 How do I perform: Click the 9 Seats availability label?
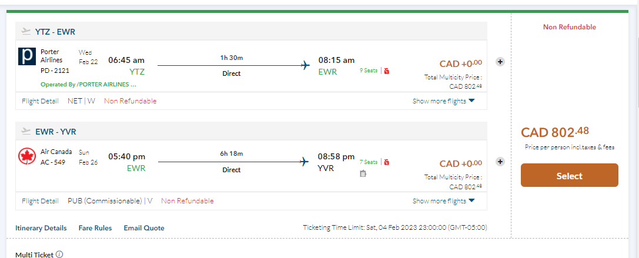point(368,71)
